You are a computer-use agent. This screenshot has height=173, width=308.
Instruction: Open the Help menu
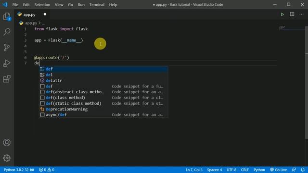(113, 4)
